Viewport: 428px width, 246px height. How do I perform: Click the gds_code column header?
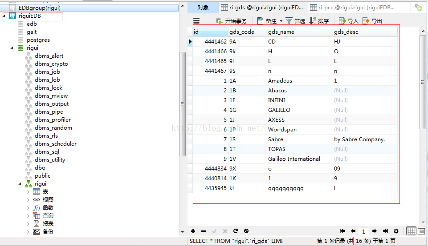[248, 32]
